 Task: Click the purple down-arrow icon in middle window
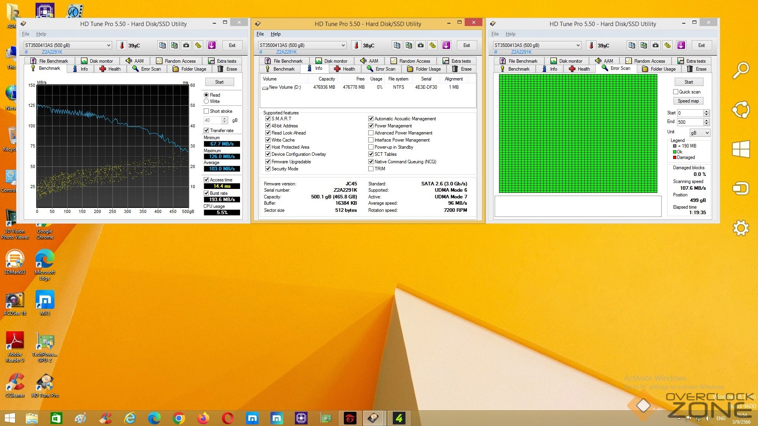pos(446,45)
